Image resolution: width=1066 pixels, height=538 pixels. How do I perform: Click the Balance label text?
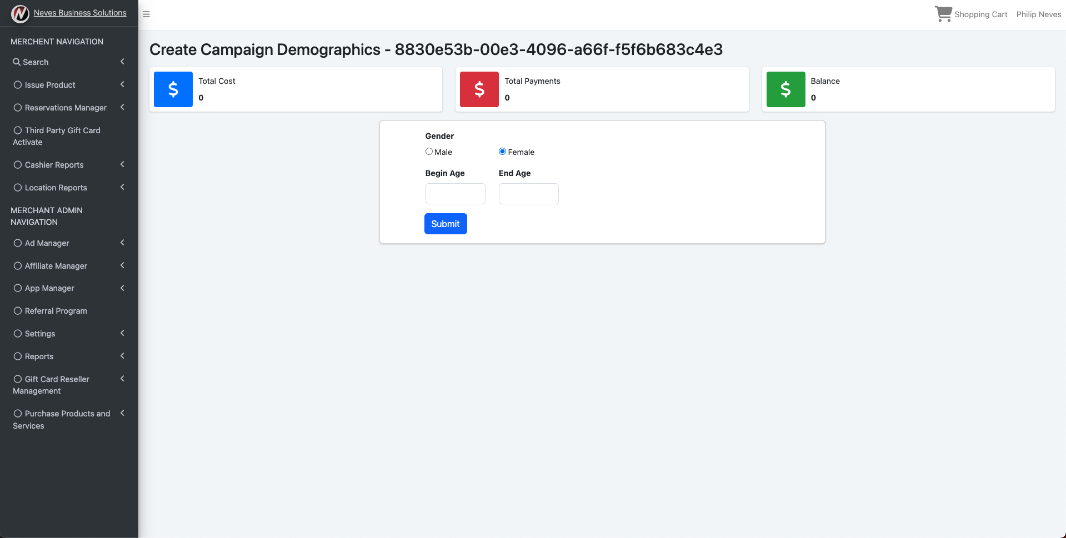825,81
